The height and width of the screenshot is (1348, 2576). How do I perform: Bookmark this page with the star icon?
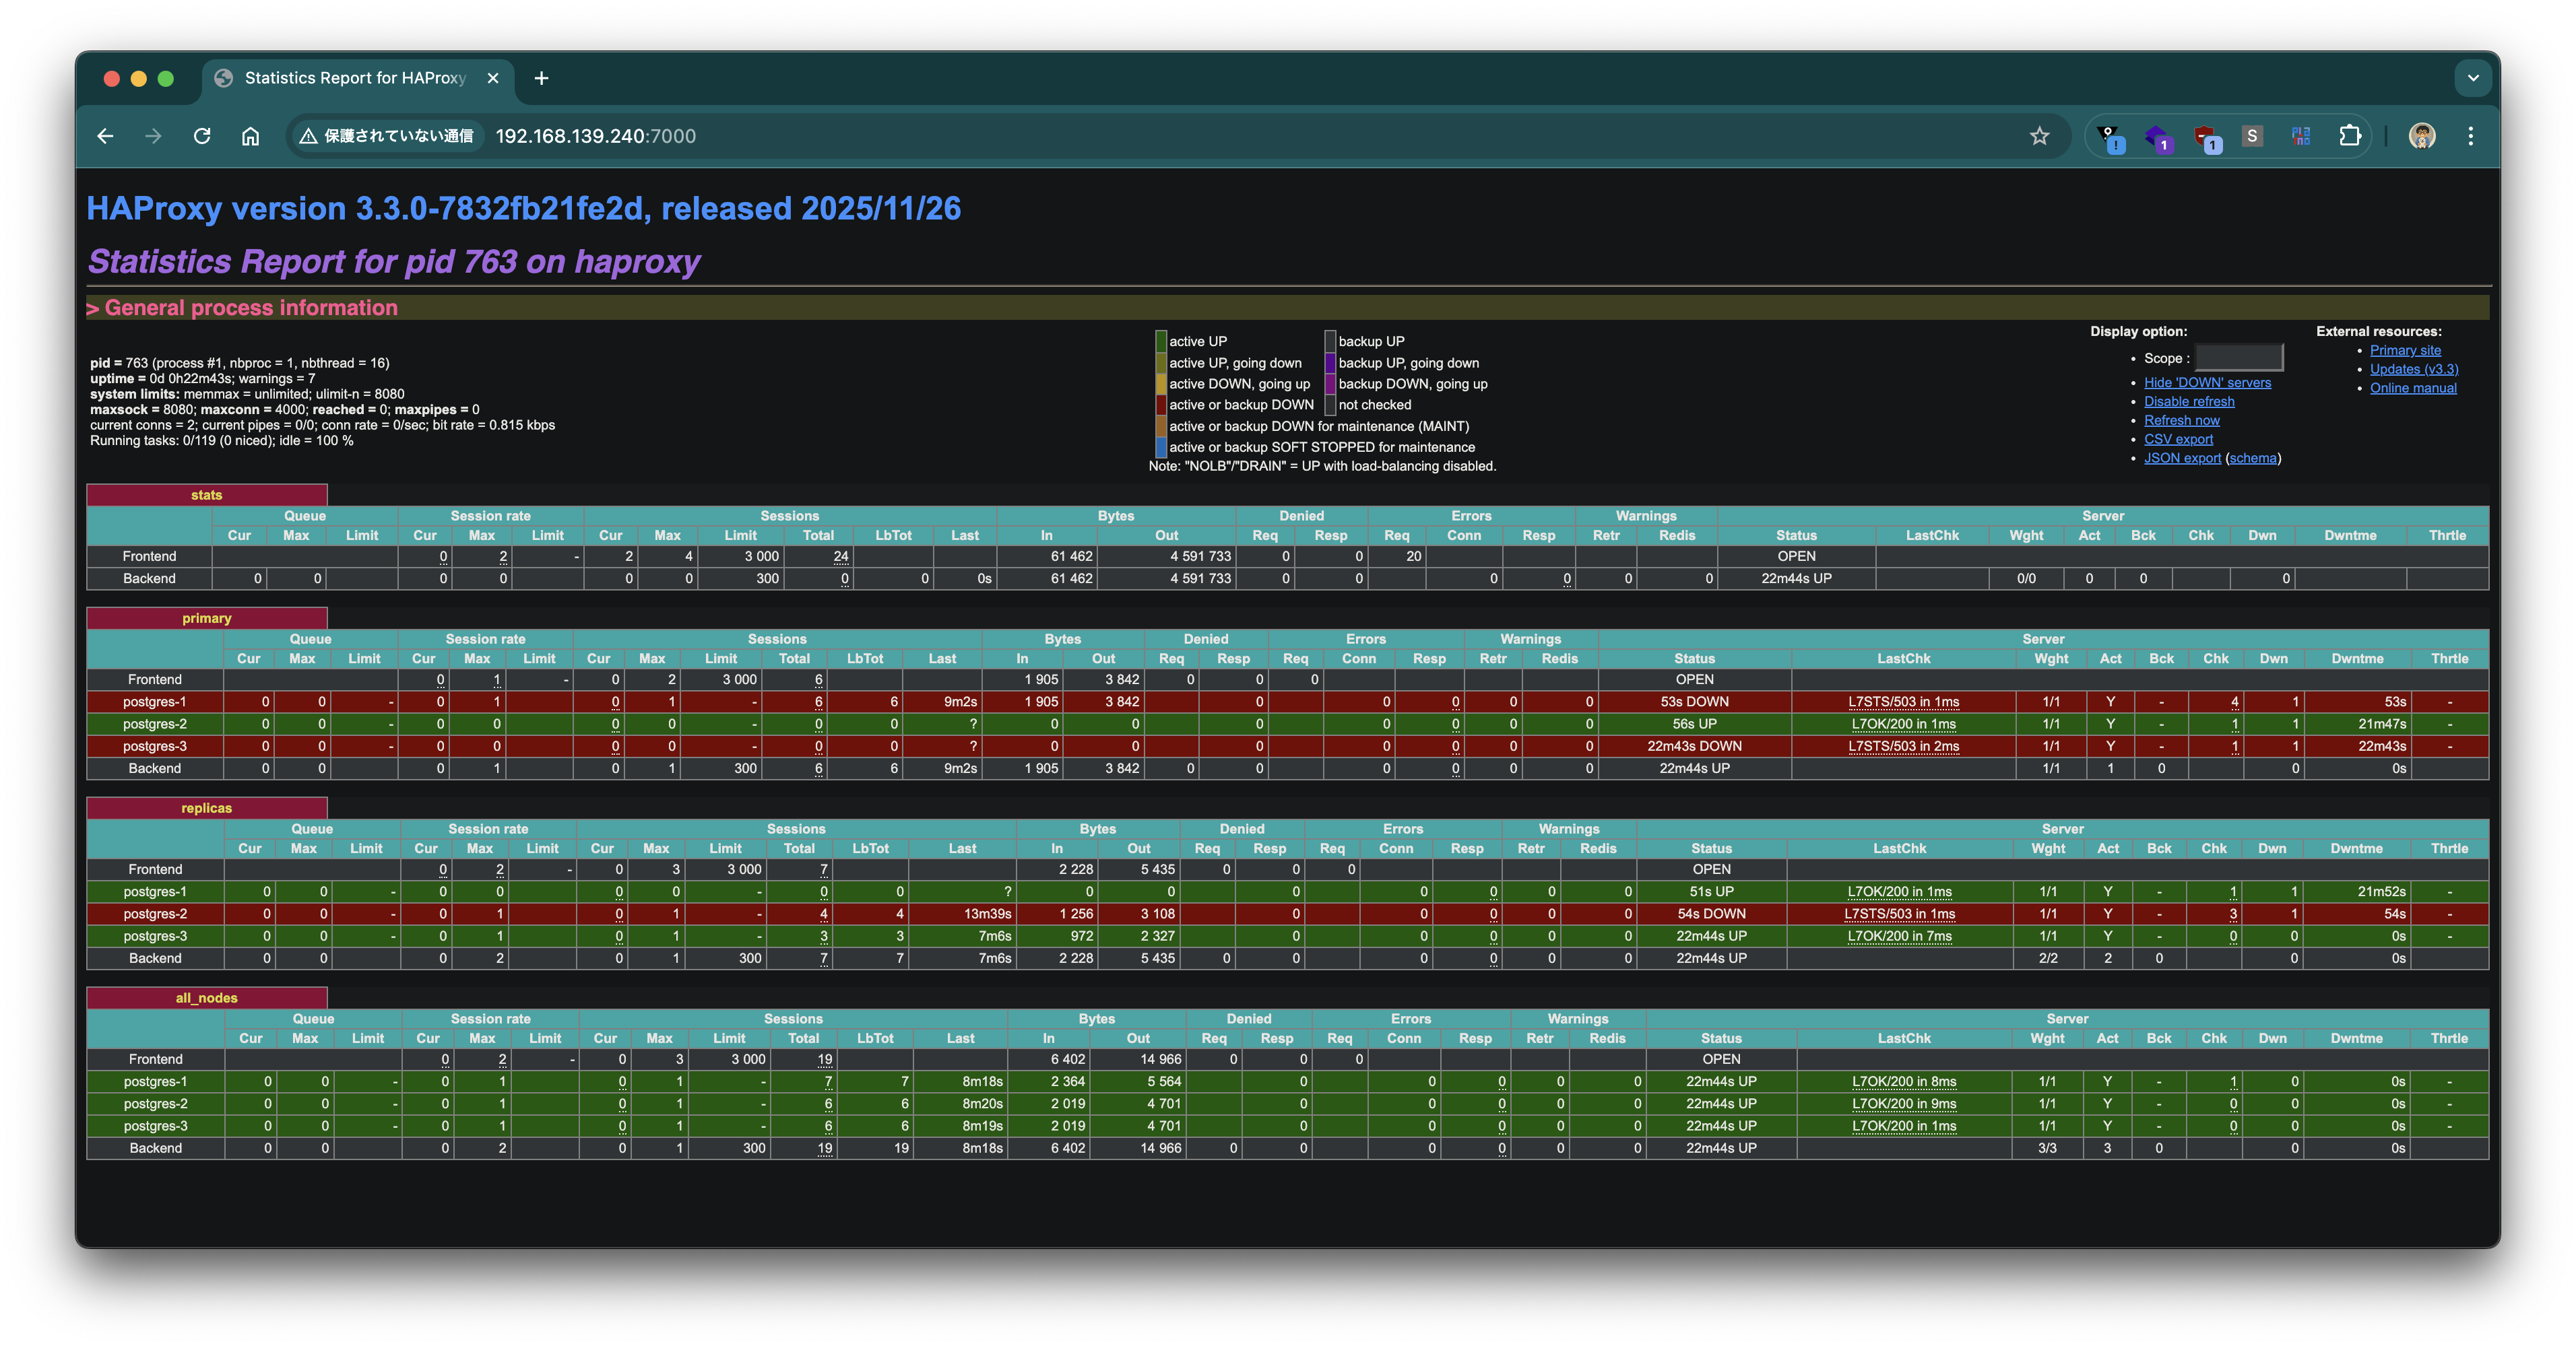(x=2039, y=136)
